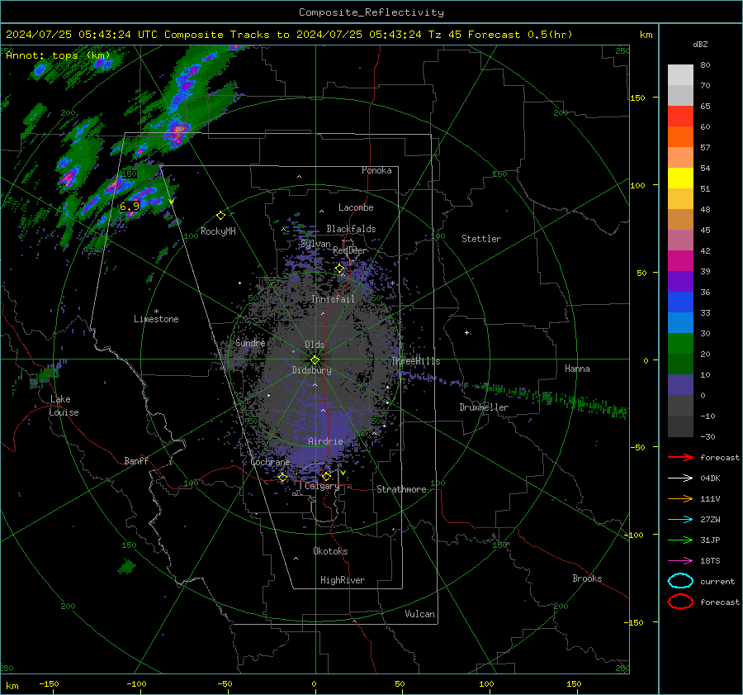Click the Airdrie city label
This screenshot has height=695, width=743.
pyautogui.click(x=325, y=441)
